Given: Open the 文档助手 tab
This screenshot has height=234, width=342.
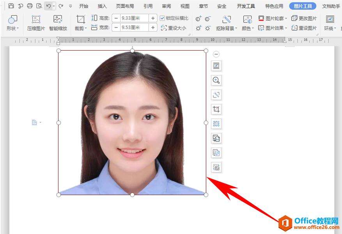Looking at the screenshot, I should point(331,6).
